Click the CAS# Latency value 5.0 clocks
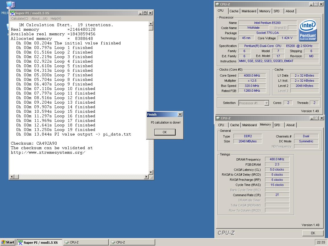 click(277, 169)
